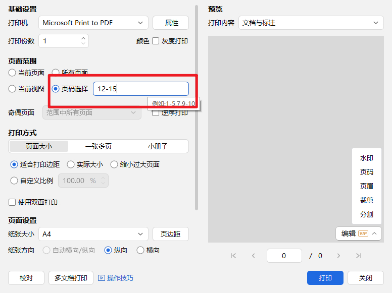This screenshot has width=392, height=293.
Task: Click the 100.00 % custom scale field
Action: click(x=83, y=181)
